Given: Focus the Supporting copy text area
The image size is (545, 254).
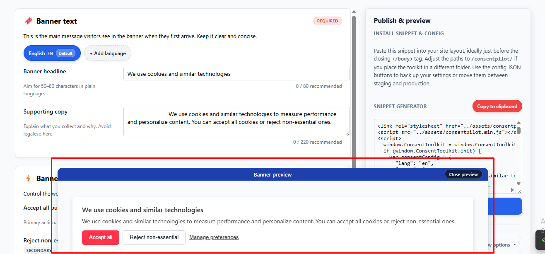Looking at the screenshot, I should [x=236, y=121].
